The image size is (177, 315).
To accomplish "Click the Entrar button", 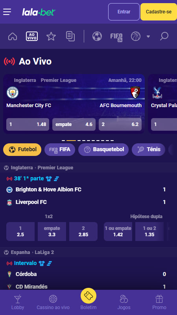I will coord(124,12).
